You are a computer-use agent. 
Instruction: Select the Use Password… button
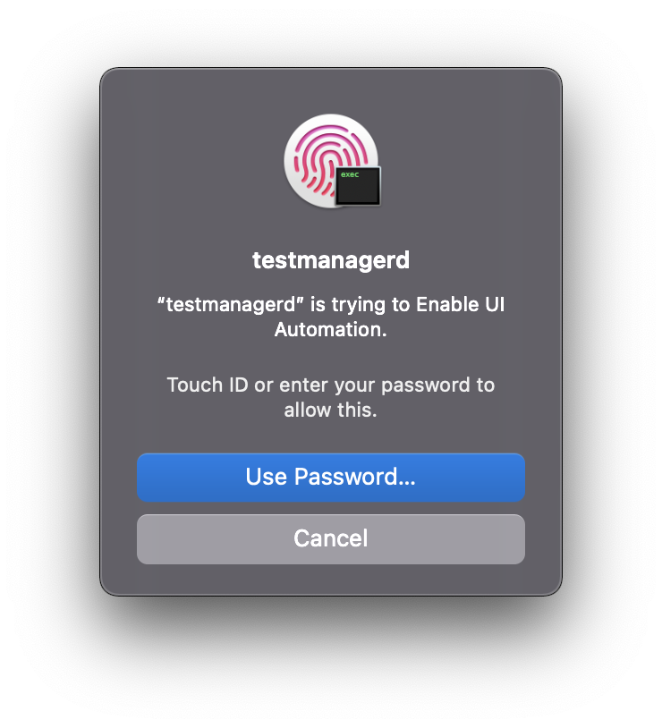pos(331,478)
